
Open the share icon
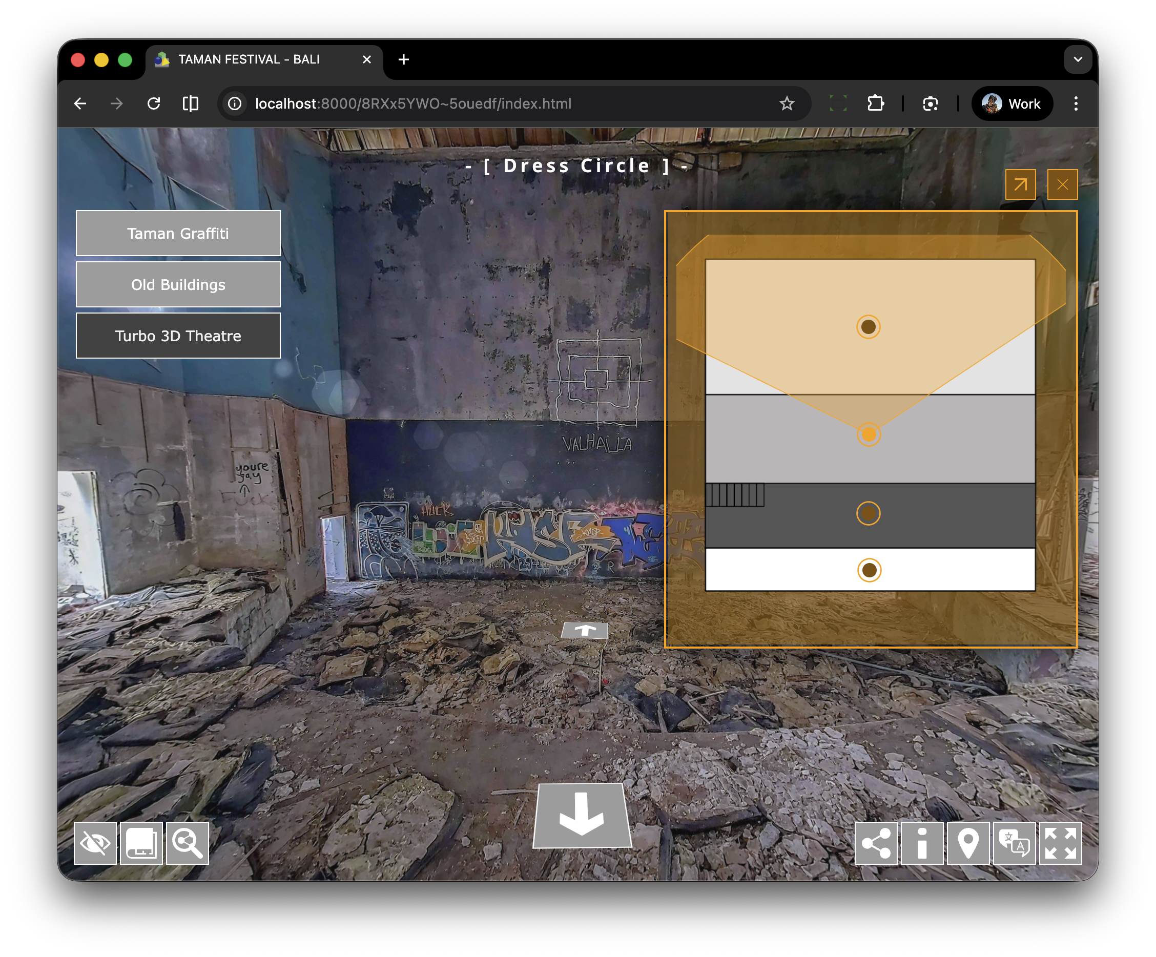point(876,843)
